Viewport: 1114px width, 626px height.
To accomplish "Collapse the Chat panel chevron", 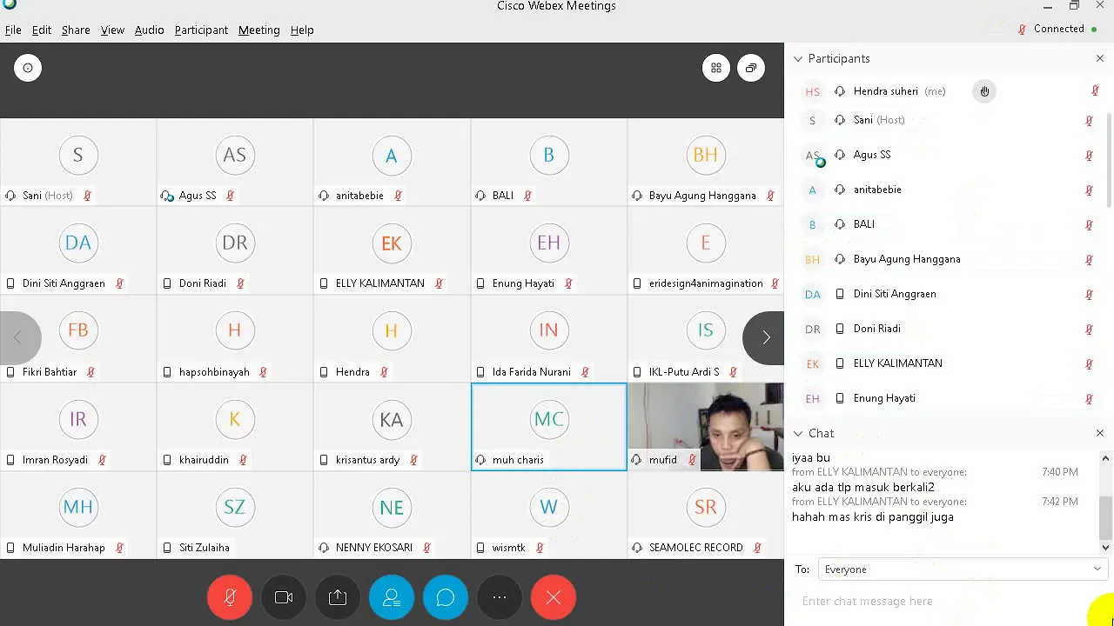I will (797, 433).
